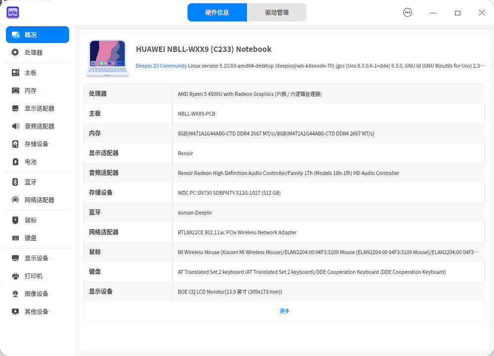
Task: Switch to the 驱动管理 tab
Action: click(277, 13)
